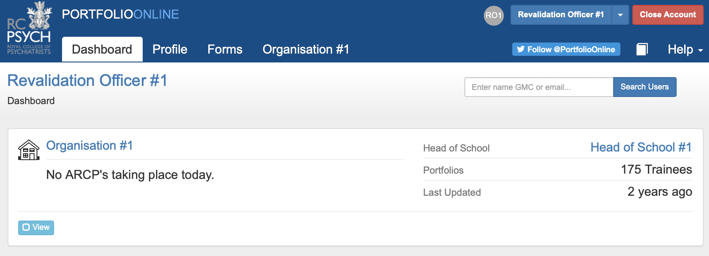Expand the Revalidation Officer #1 dropdown arrow

point(620,15)
